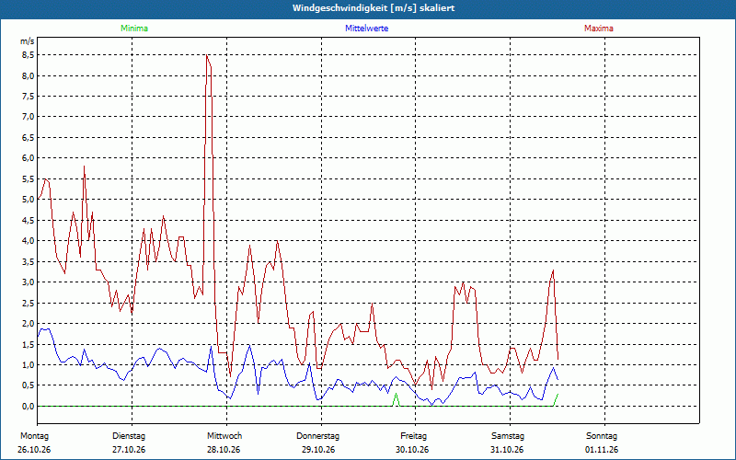The image size is (736, 460).
Task: Click the Freitag day label
Action: pos(413,436)
